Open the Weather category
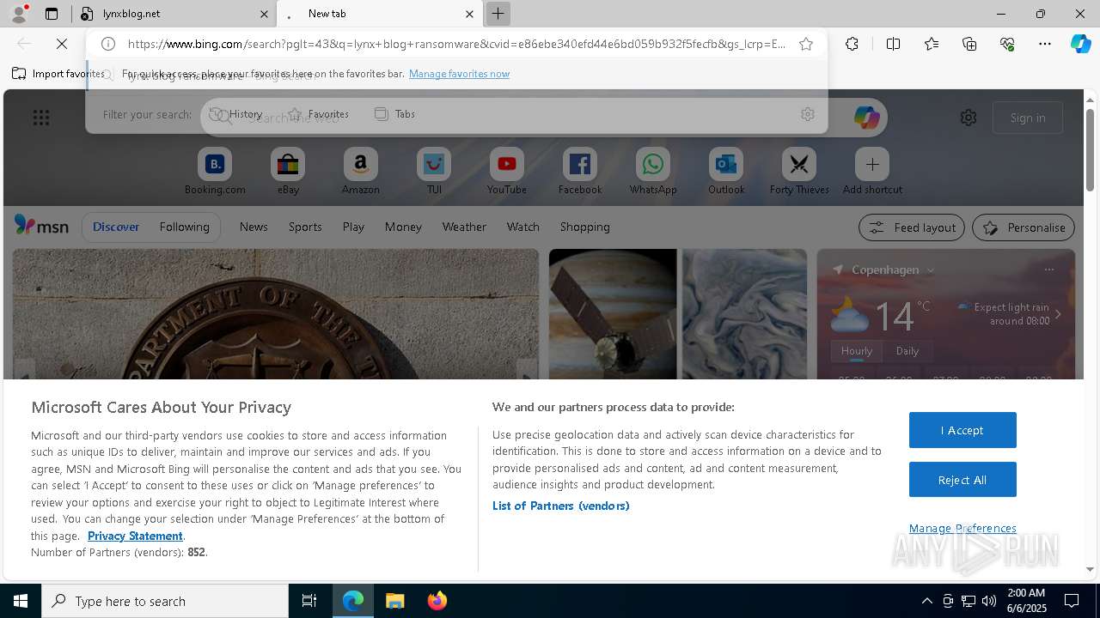 pyautogui.click(x=464, y=227)
